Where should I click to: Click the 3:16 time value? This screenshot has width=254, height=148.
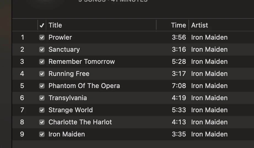pos(179,50)
